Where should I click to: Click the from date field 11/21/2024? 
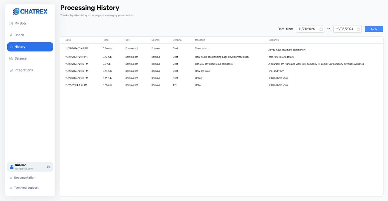[310, 29]
